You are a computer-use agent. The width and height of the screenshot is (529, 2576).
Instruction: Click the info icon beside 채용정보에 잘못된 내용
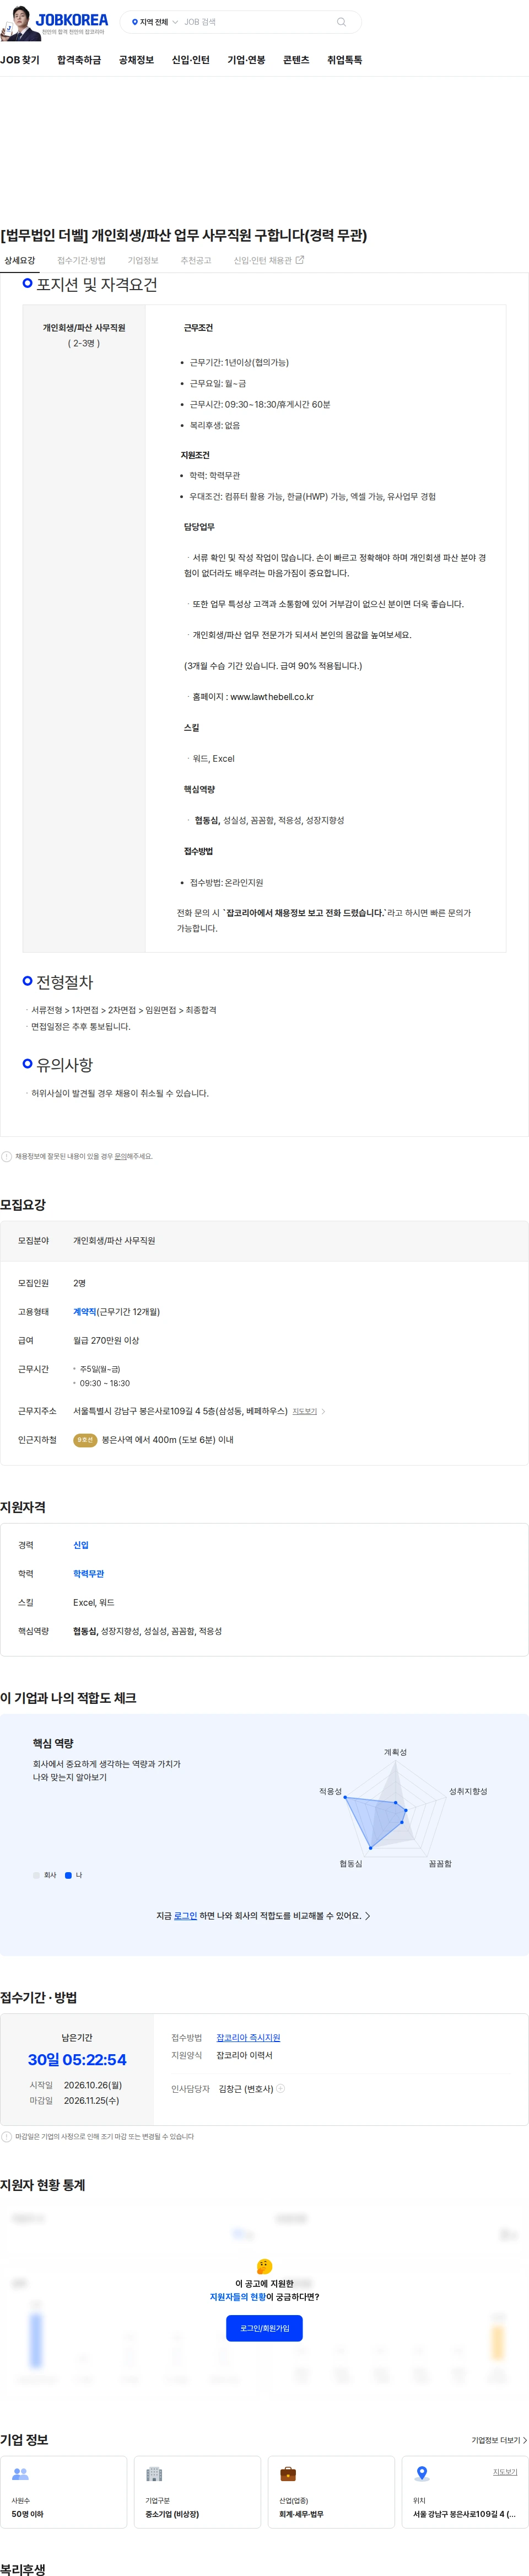click(x=7, y=1156)
